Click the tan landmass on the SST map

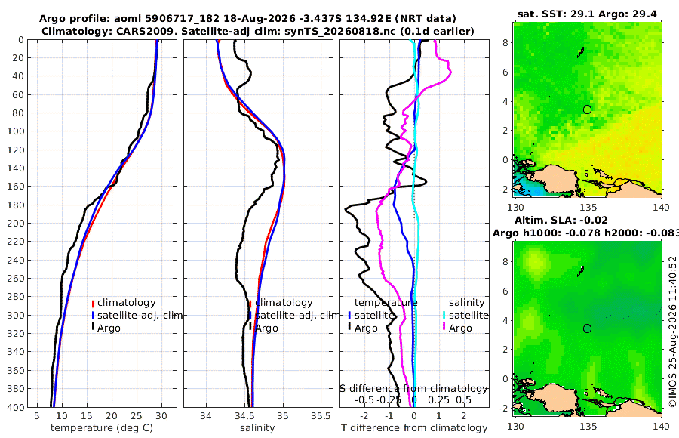point(557,179)
